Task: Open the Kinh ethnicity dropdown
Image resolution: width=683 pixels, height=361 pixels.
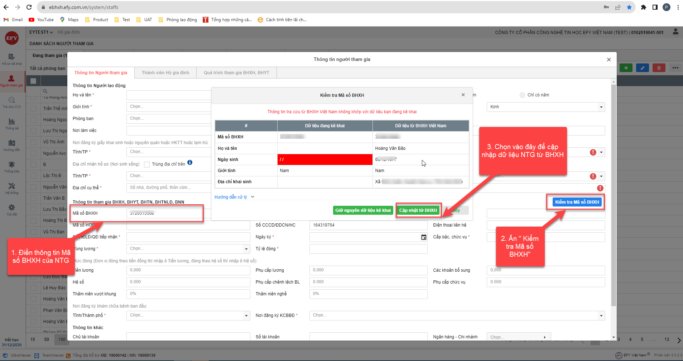Action: (x=545, y=107)
